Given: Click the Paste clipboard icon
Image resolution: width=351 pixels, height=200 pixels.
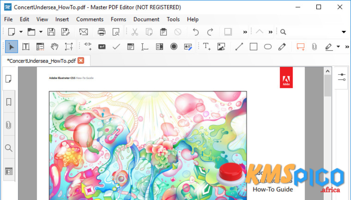Looking at the screenshot, I should [163, 32].
